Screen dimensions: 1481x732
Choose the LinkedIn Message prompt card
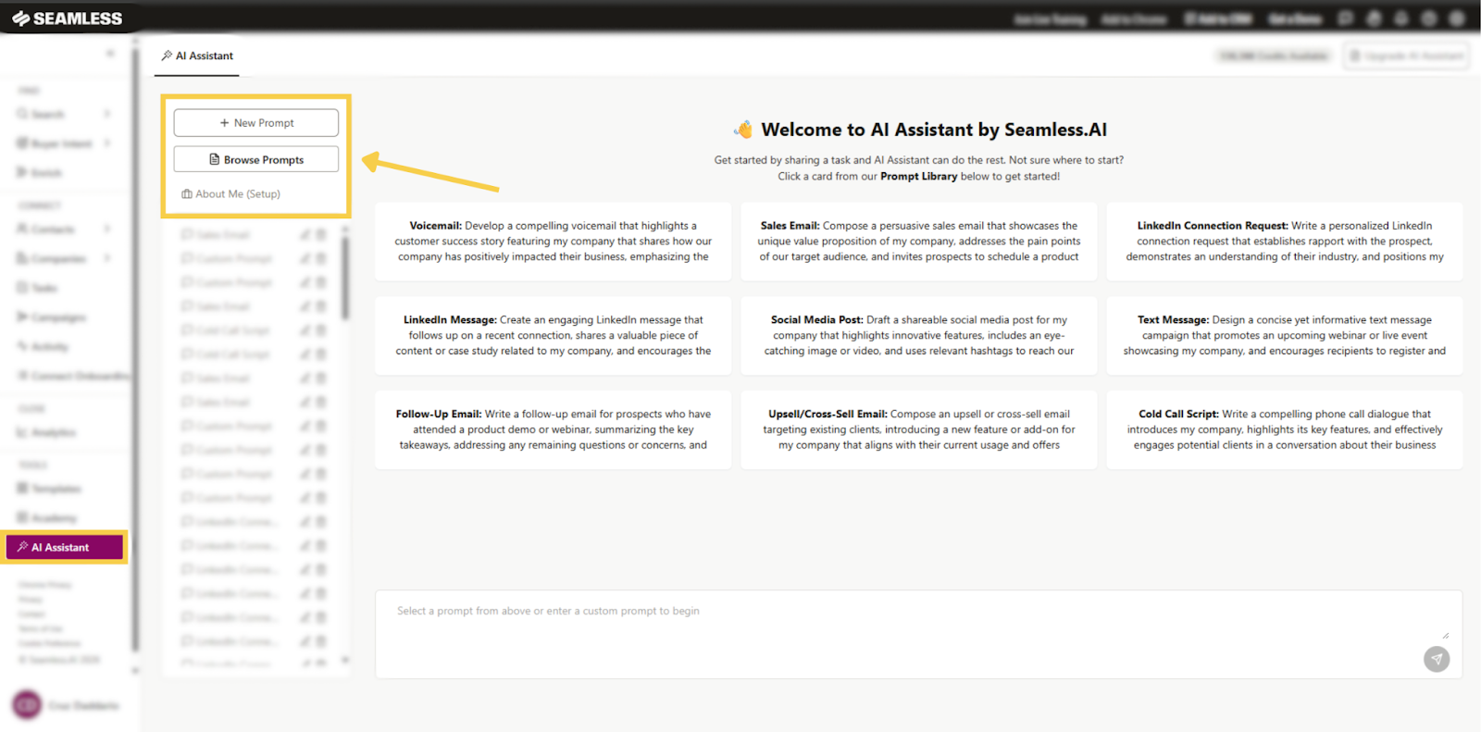click(553, 335)
